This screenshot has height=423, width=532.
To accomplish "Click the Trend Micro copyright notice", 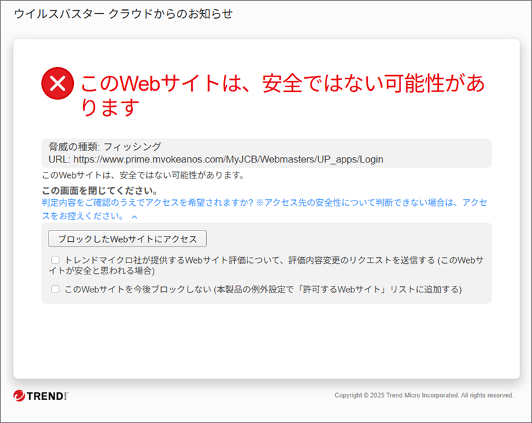I will [x=424, y=395].
